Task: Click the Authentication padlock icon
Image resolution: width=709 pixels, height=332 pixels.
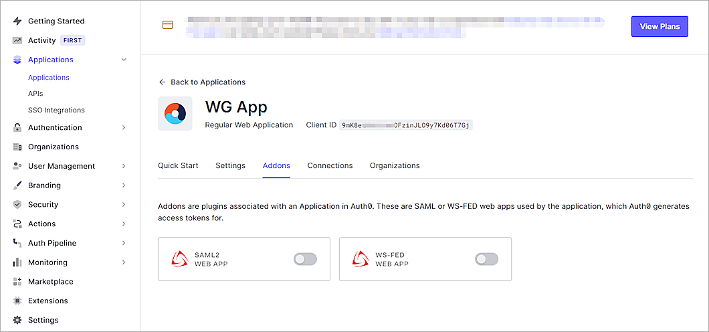Action: (17, 128)
